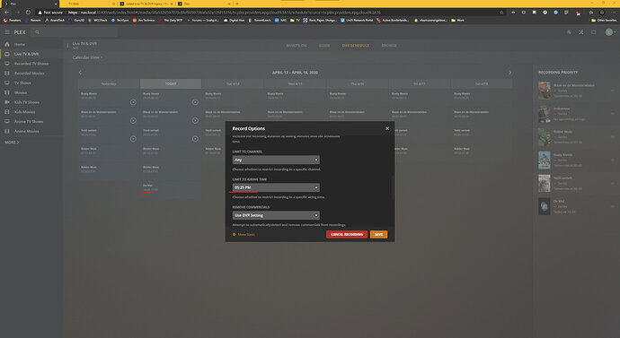Open Recorded Movies library
This screenshot has height=338, width=620.
pos(30,74)
